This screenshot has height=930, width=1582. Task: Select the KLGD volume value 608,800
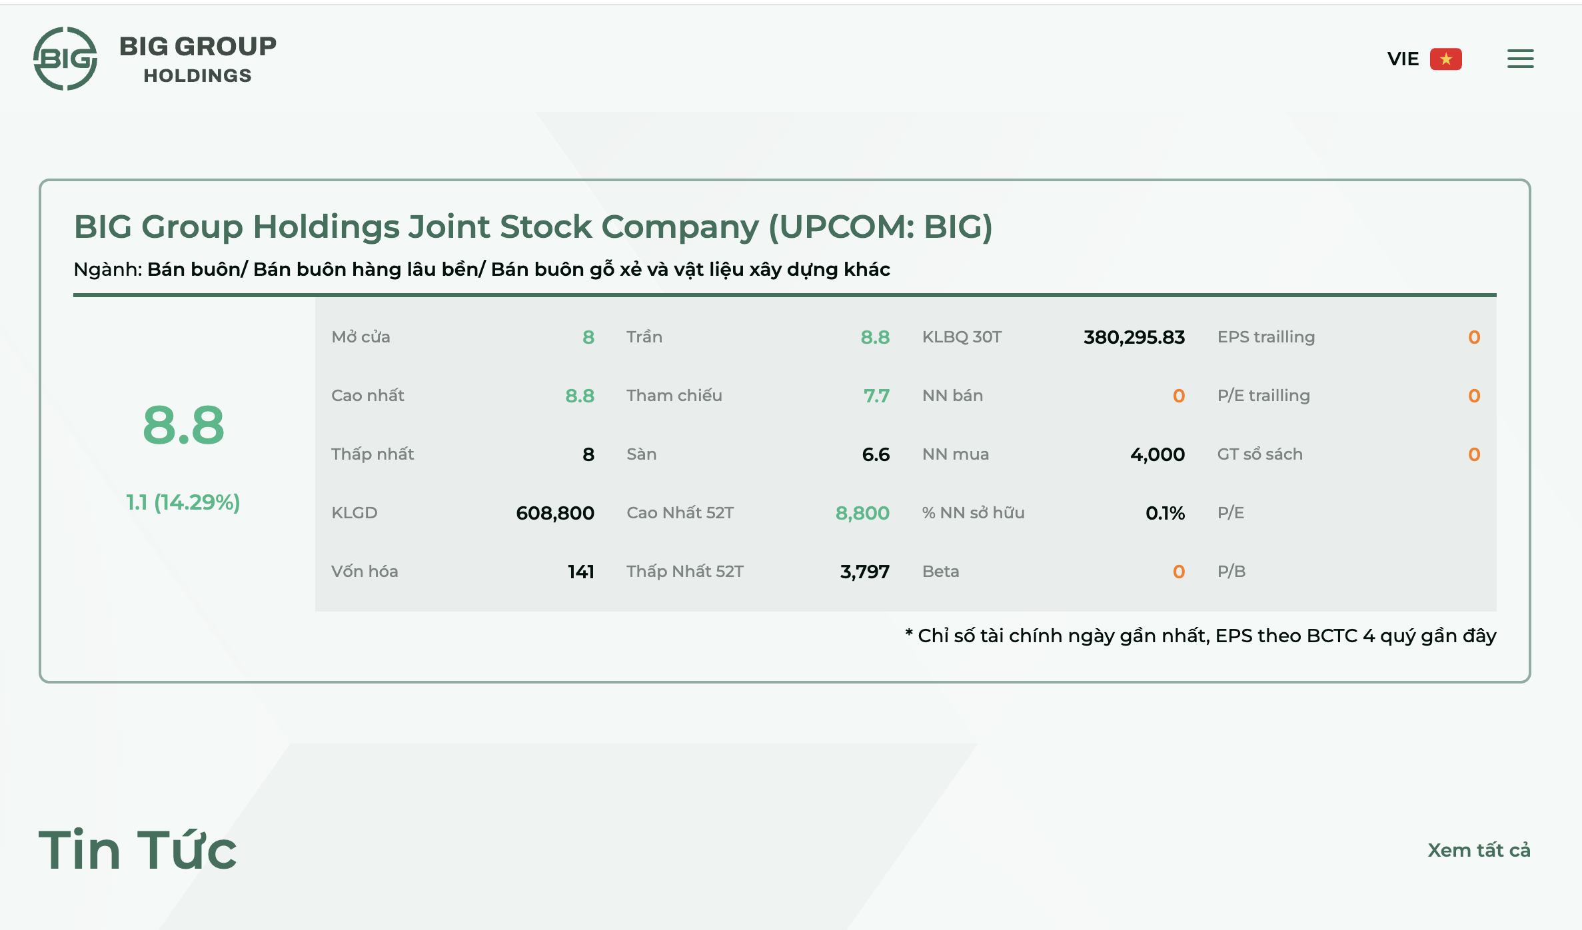(555, 512)
